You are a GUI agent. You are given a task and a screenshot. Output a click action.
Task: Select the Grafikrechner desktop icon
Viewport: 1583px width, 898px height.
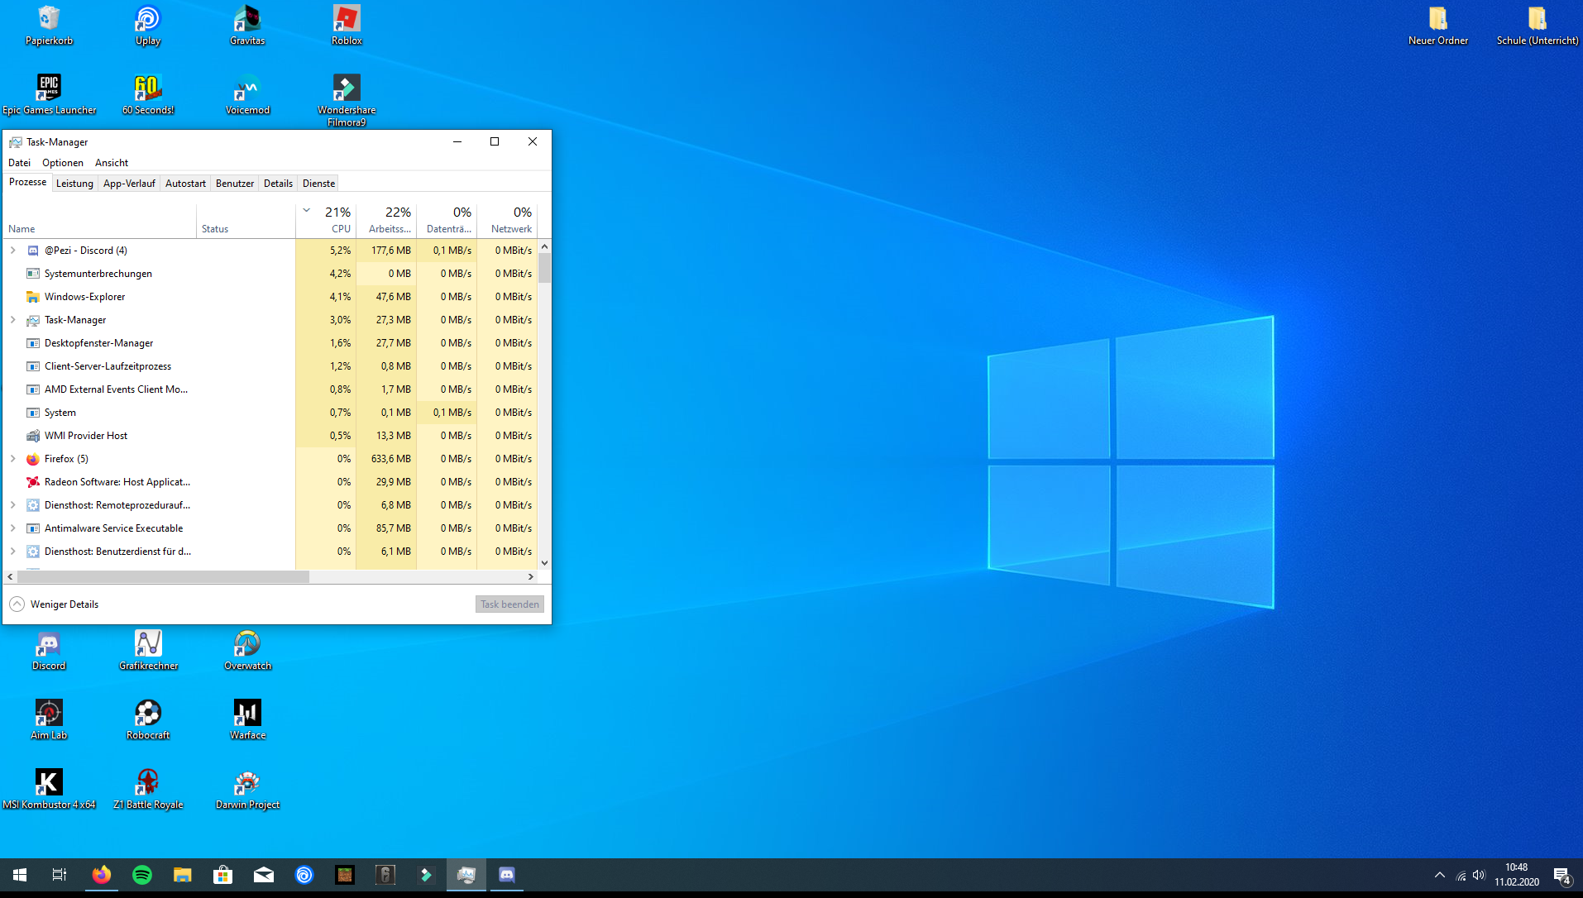pos(148,651)
